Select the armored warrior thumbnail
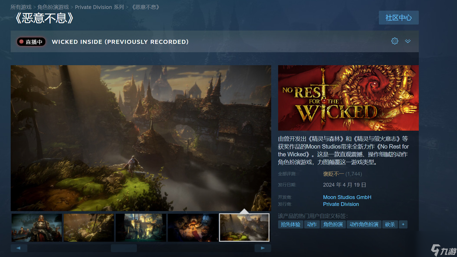The image size is (457, 257). point(37,228)
